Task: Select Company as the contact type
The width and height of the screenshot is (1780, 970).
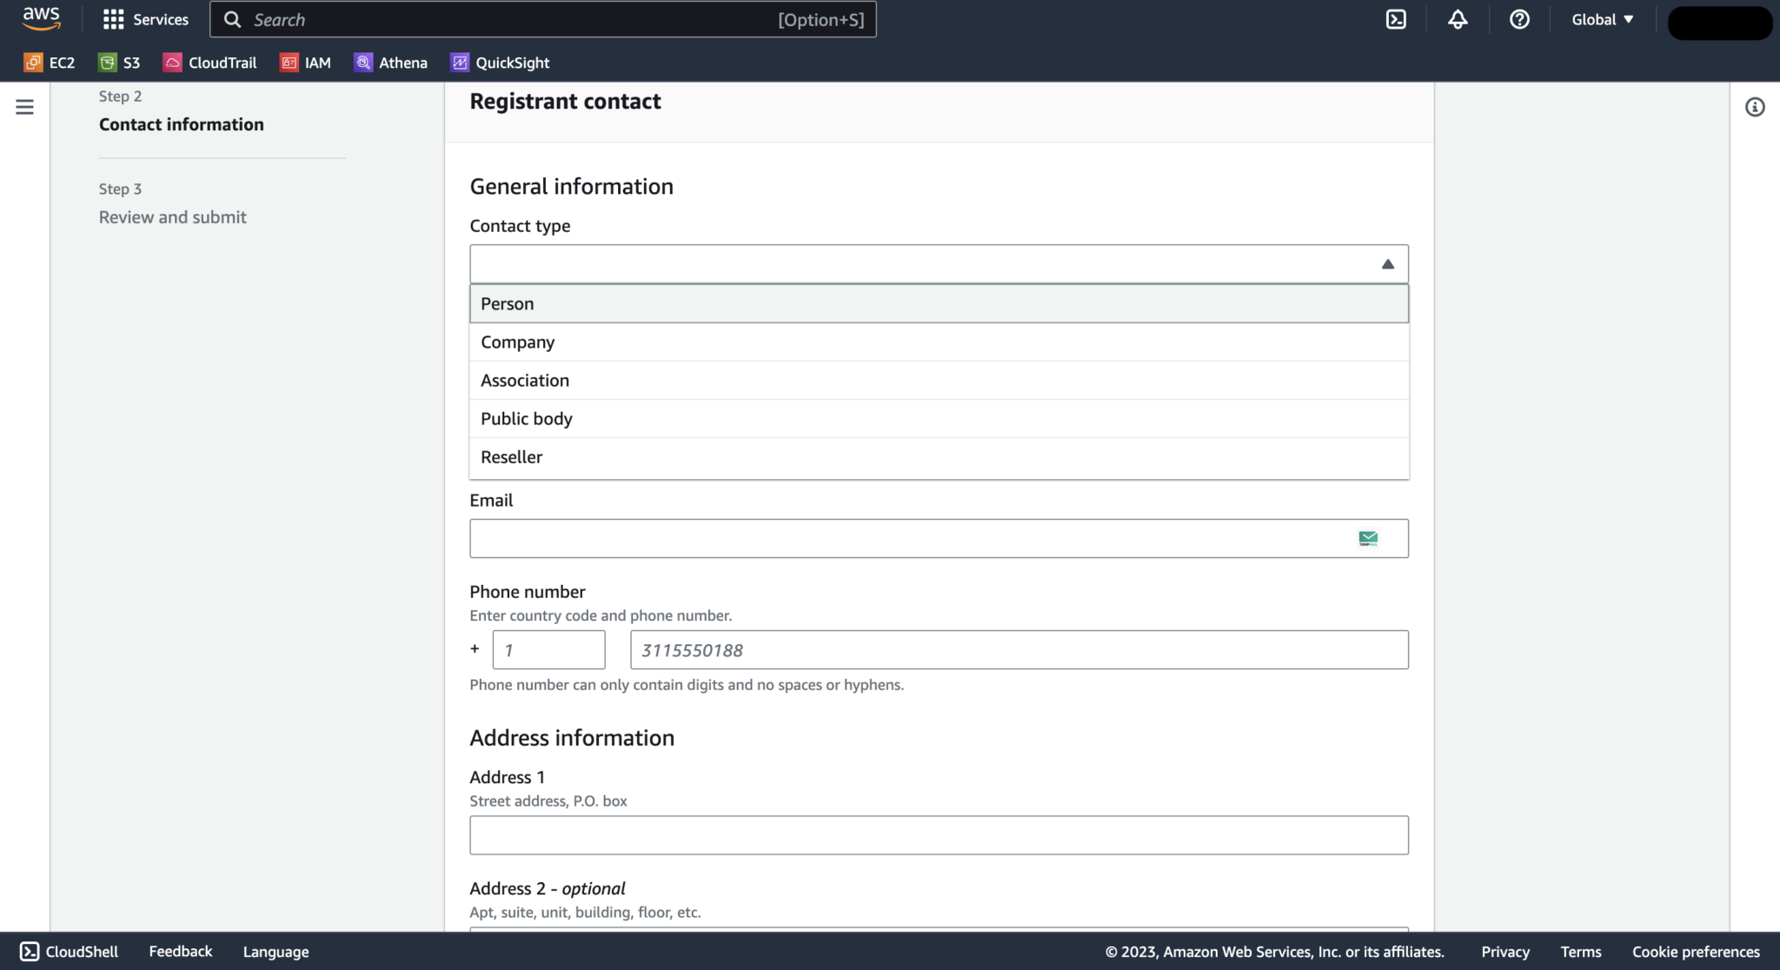Action: 517,342
